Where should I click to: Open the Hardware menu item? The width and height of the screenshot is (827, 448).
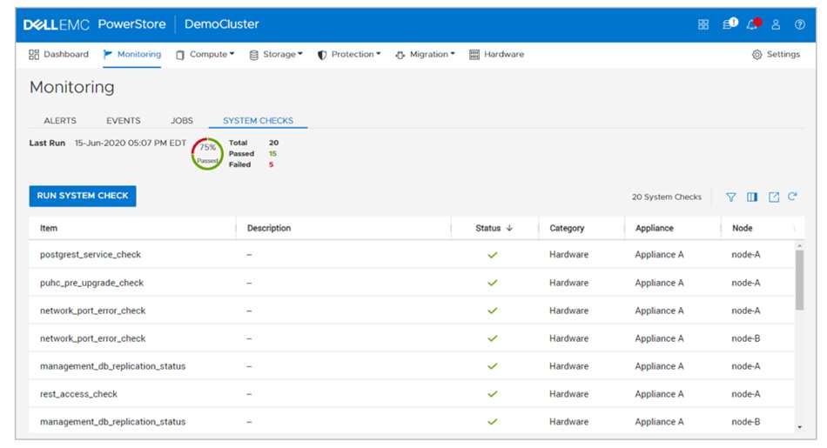(x=497, y=54)
